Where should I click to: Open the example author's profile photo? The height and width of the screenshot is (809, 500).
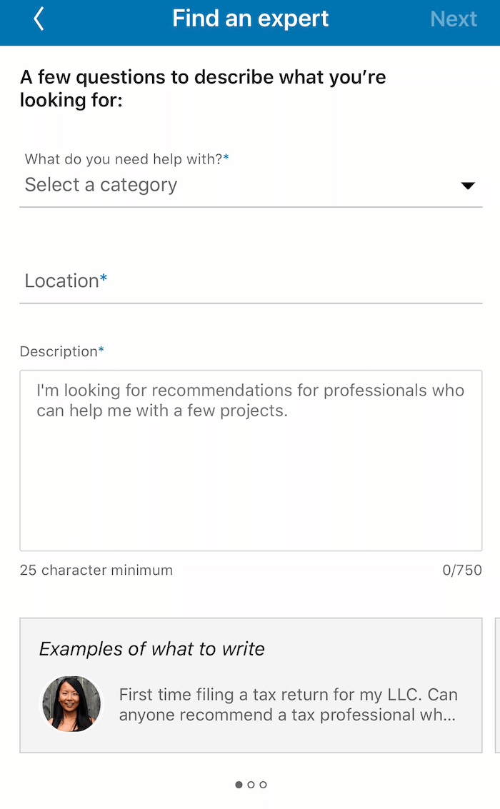pos(71,703)
